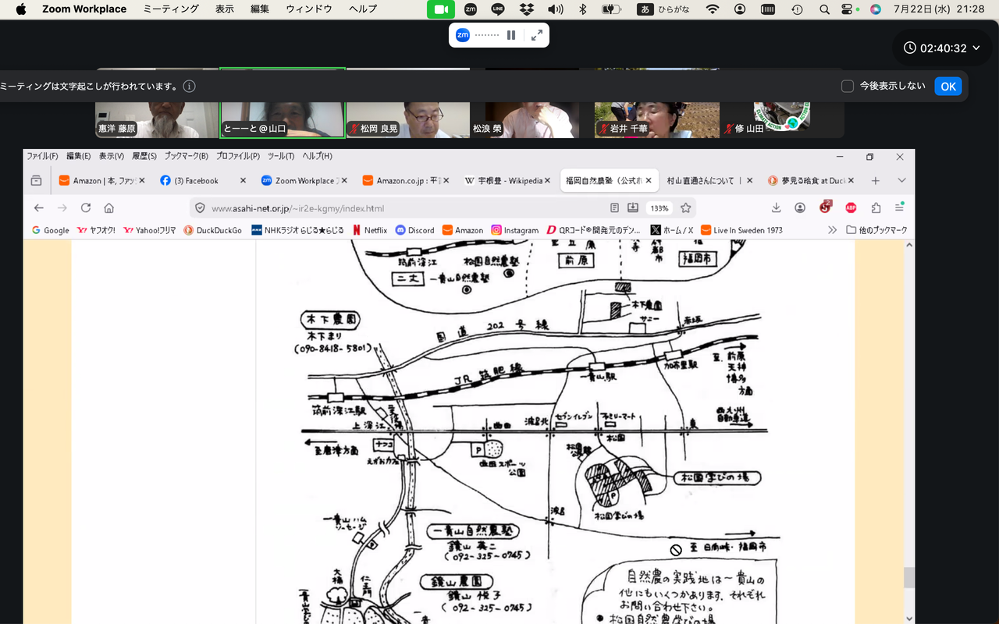Bookmark page with the star icon
Screen dimensions: 999x624
pos(685,208)
